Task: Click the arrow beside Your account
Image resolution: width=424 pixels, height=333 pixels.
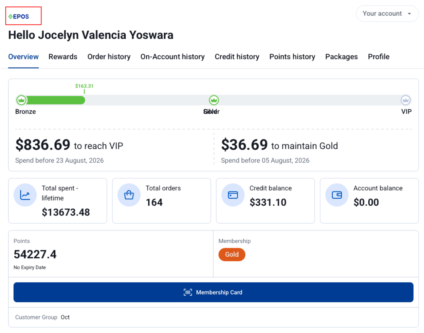Action: click(x=409, y=14)
